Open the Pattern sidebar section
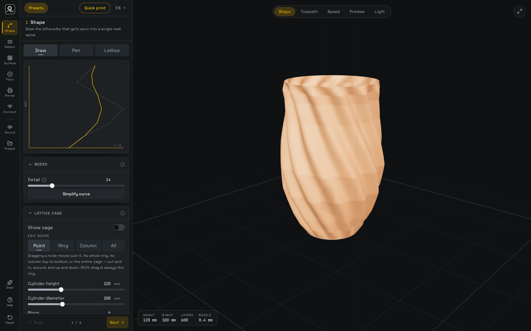The image size is (531, 331). [x=10, y=44]
